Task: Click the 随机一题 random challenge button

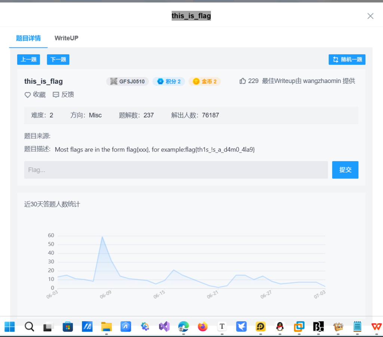Action: [347, 59]
